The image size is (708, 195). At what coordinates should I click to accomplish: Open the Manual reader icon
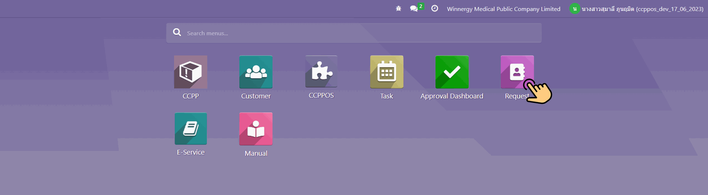pyautogui.click(x=256, y=129)
